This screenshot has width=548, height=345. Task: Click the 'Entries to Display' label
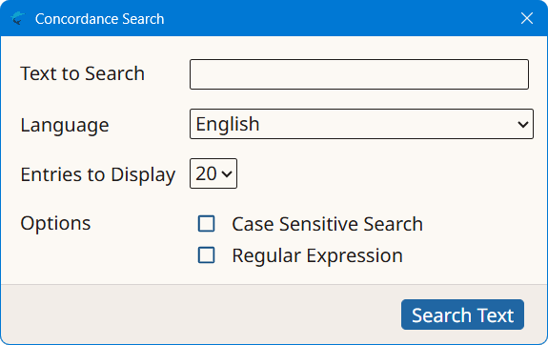[x=98, y=174]
